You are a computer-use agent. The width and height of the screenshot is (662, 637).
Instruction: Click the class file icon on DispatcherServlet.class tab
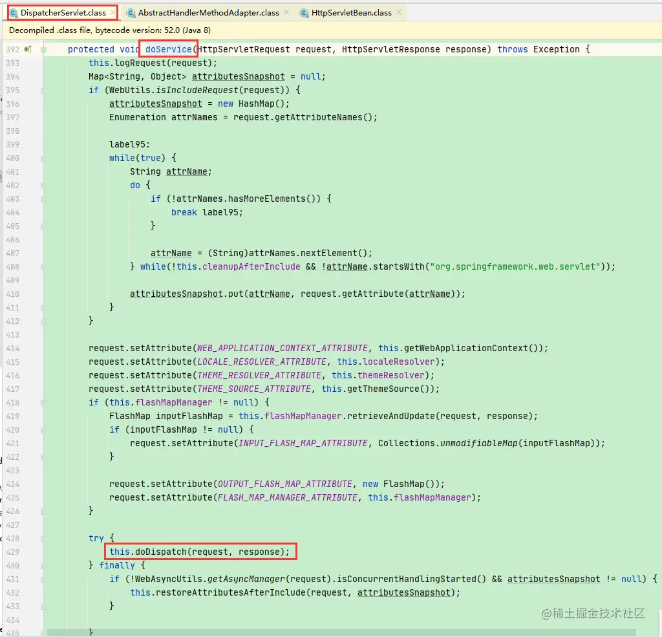pos(14,13)
